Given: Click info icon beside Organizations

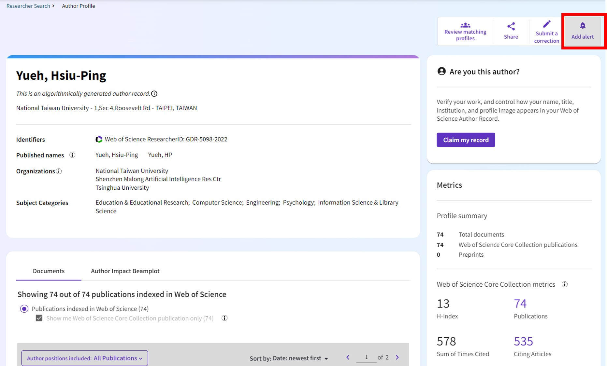Looking at the screenshot, I should point(59,171).
